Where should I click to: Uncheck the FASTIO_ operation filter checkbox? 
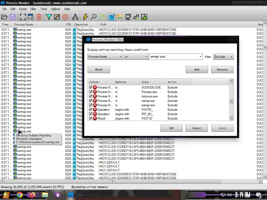click(x=90, y=110)
